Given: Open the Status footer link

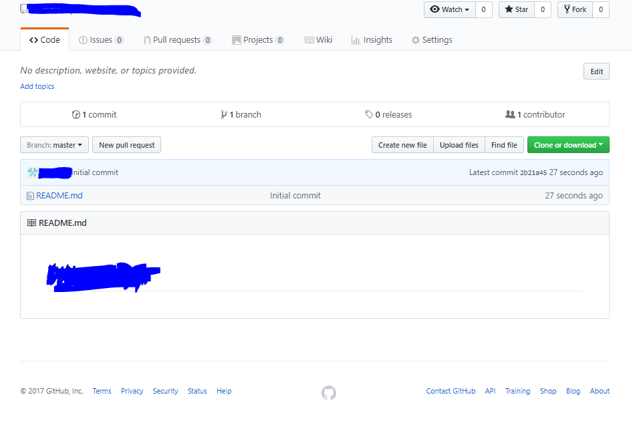Looking at the screenshot, I should pos(197,391).
